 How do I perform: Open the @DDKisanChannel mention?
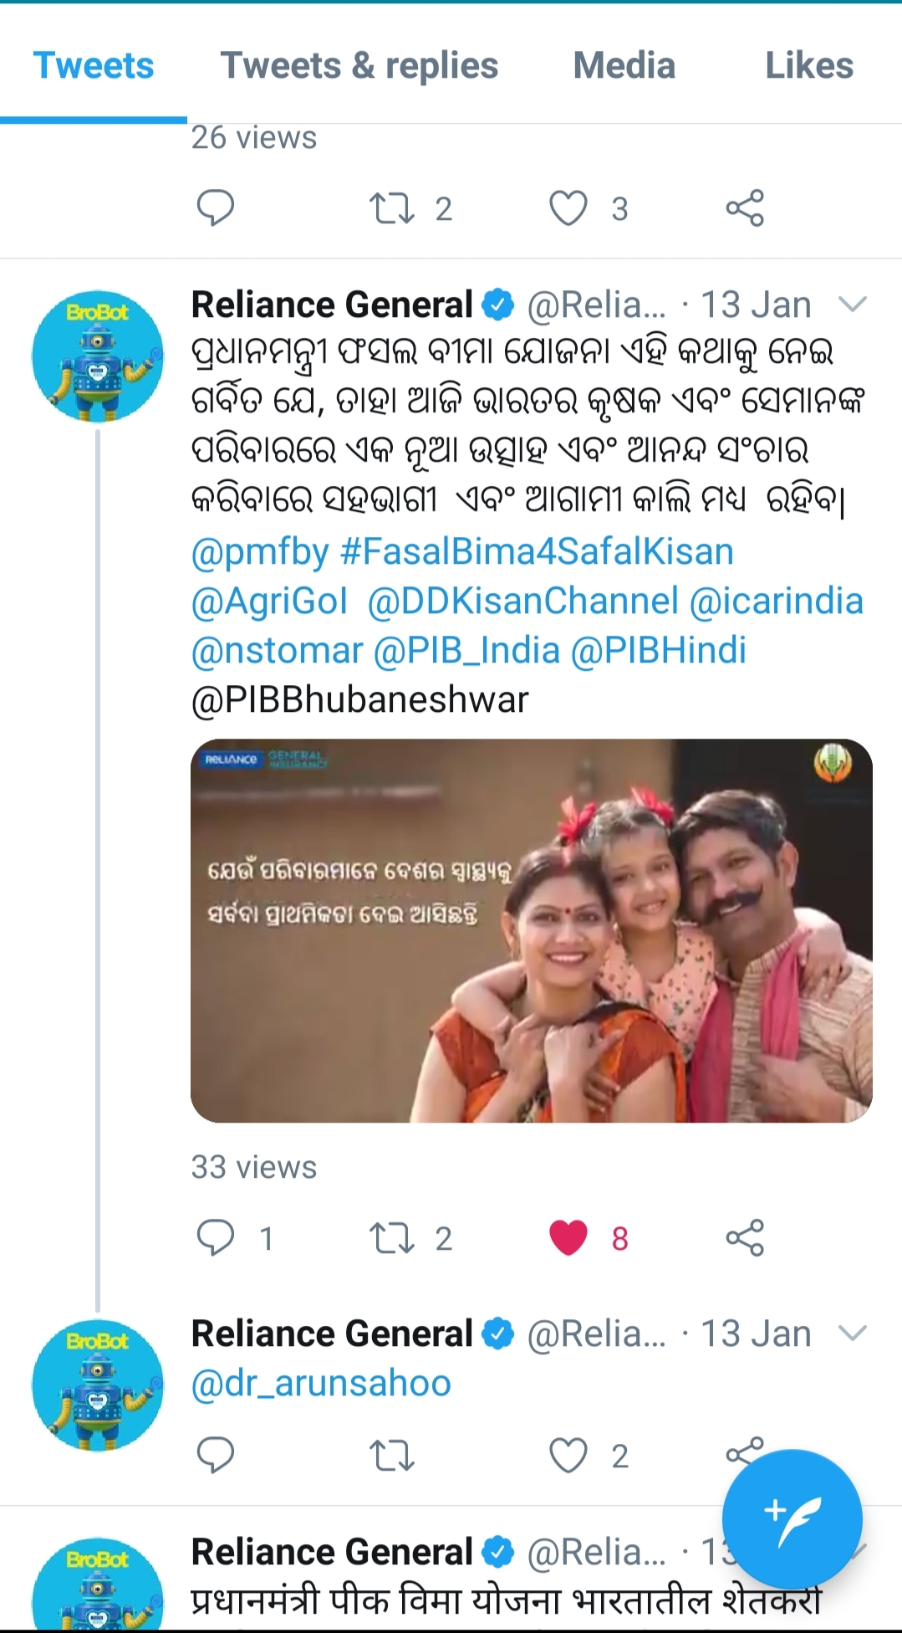pyautogui.click(x=523, y=601)
